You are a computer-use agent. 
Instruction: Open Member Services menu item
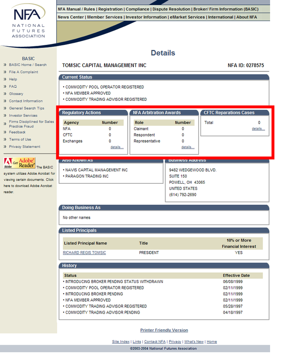(105, 17)
